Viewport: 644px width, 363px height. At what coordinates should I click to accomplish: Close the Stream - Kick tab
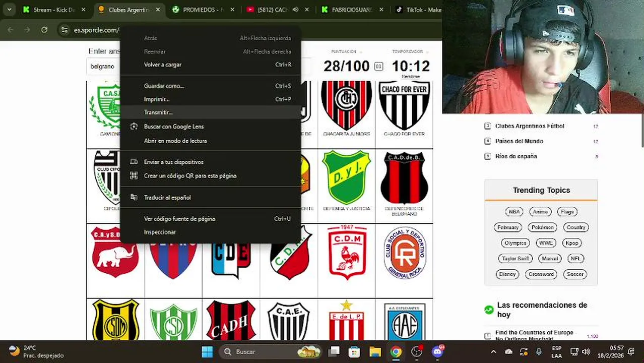pos(84,10)
